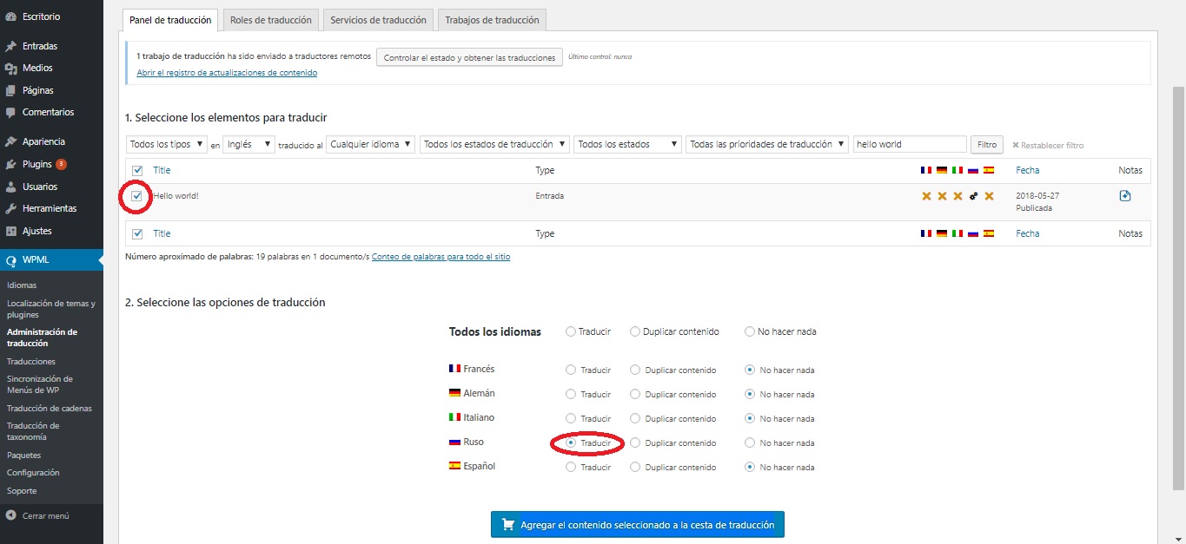Switch to Roles de traducción tab
This screenshot has height=544, width=1186.
pyautogui.click(x=270, y=20)
